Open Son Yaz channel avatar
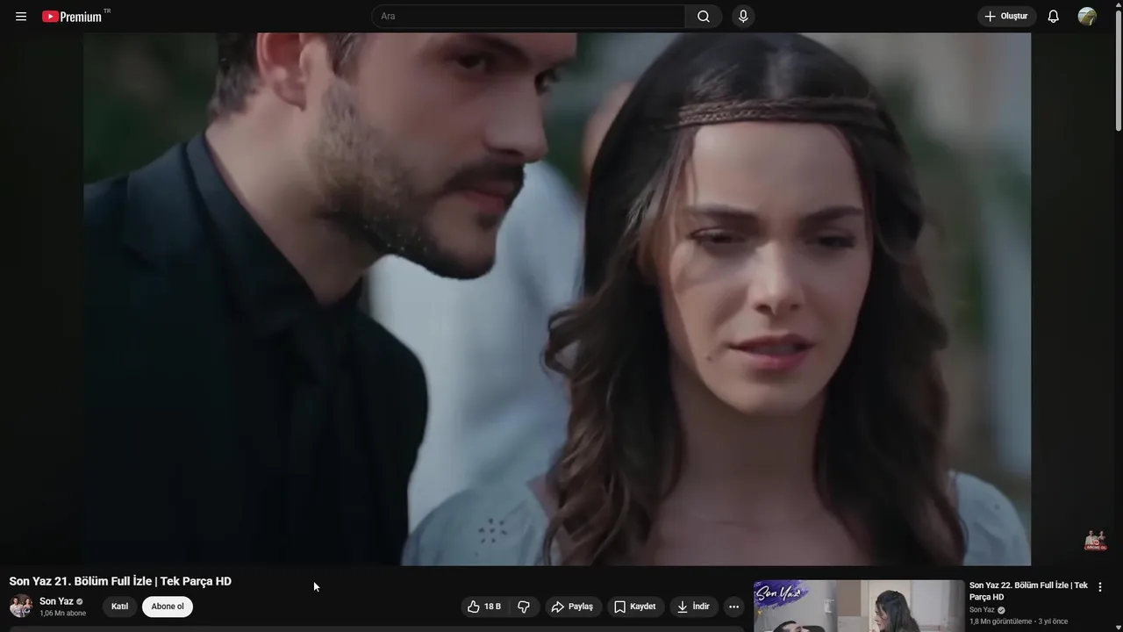The width and height of the screenshot is (1123, 632). pyautogui.click(x=21, y=607)
